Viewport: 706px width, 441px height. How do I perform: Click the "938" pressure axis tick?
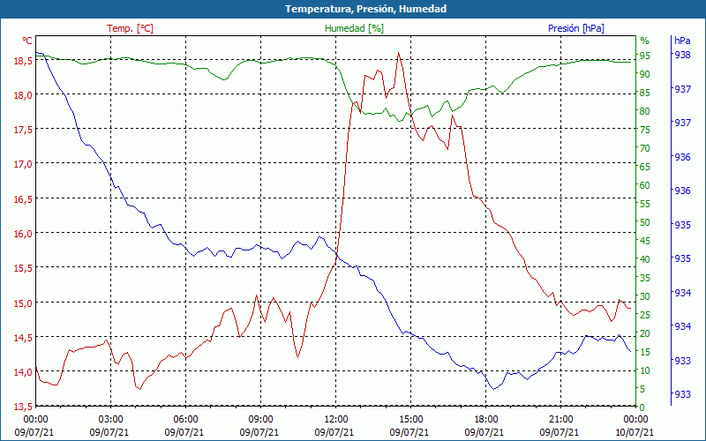click(x=681, y=55)
